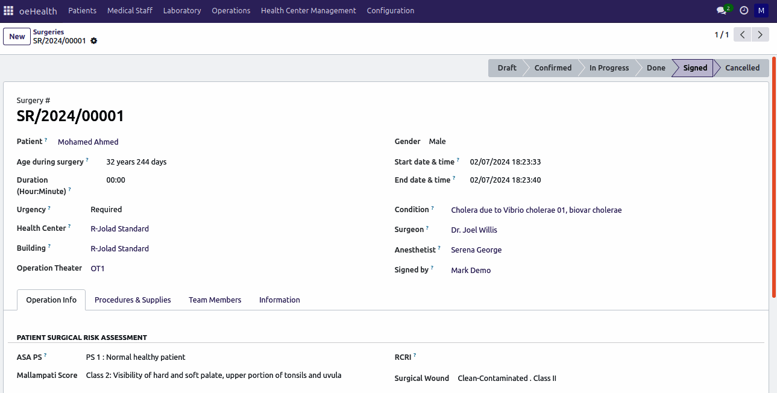Open signed by Mark Demo link
This screenshot has width=777, height=393.
click(x=471, y=271)
